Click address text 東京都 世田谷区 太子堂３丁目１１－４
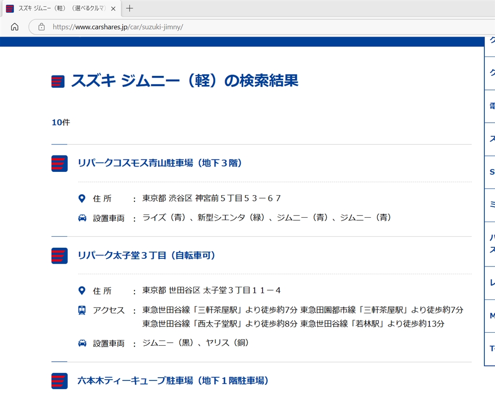This screenshot has width=495, height=395. pyautogui.click(x=212, y=290)
